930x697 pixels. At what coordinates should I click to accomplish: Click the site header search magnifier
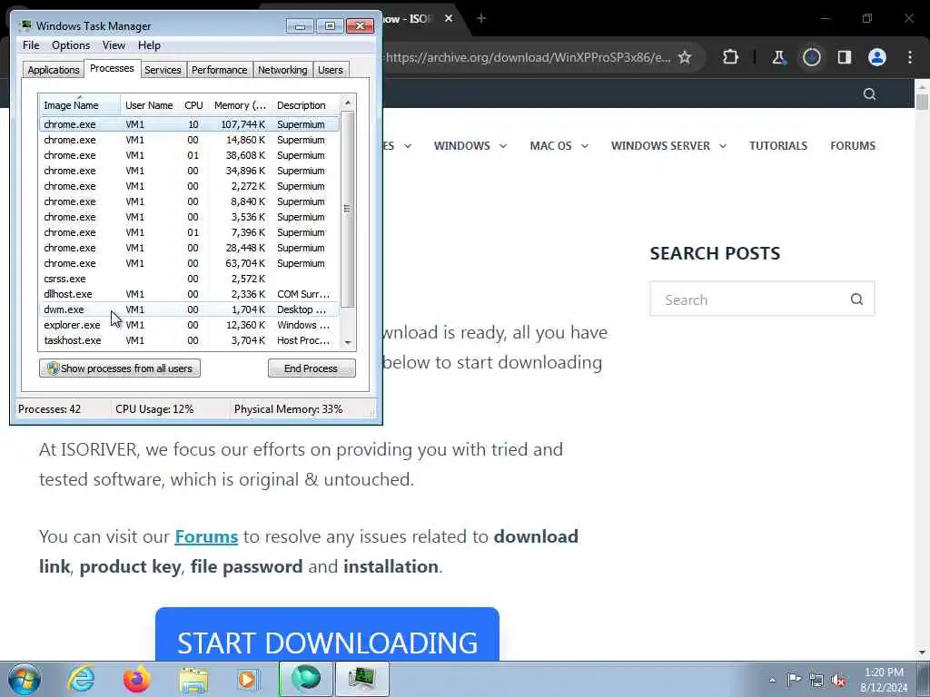point(869,94)
